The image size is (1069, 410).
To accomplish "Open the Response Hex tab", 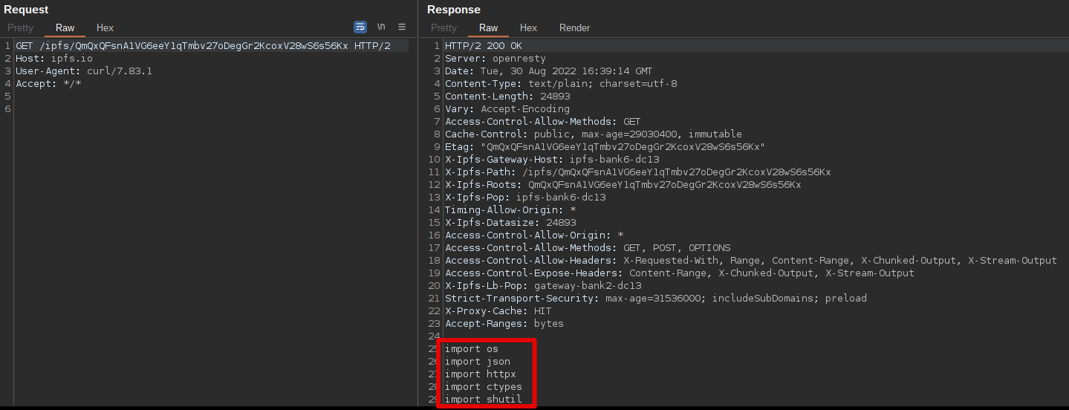I will tap(528, 28).
